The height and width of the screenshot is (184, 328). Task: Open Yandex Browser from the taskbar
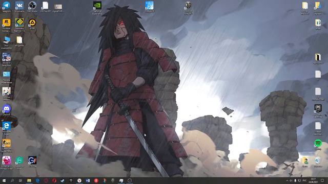coord(79,180)
